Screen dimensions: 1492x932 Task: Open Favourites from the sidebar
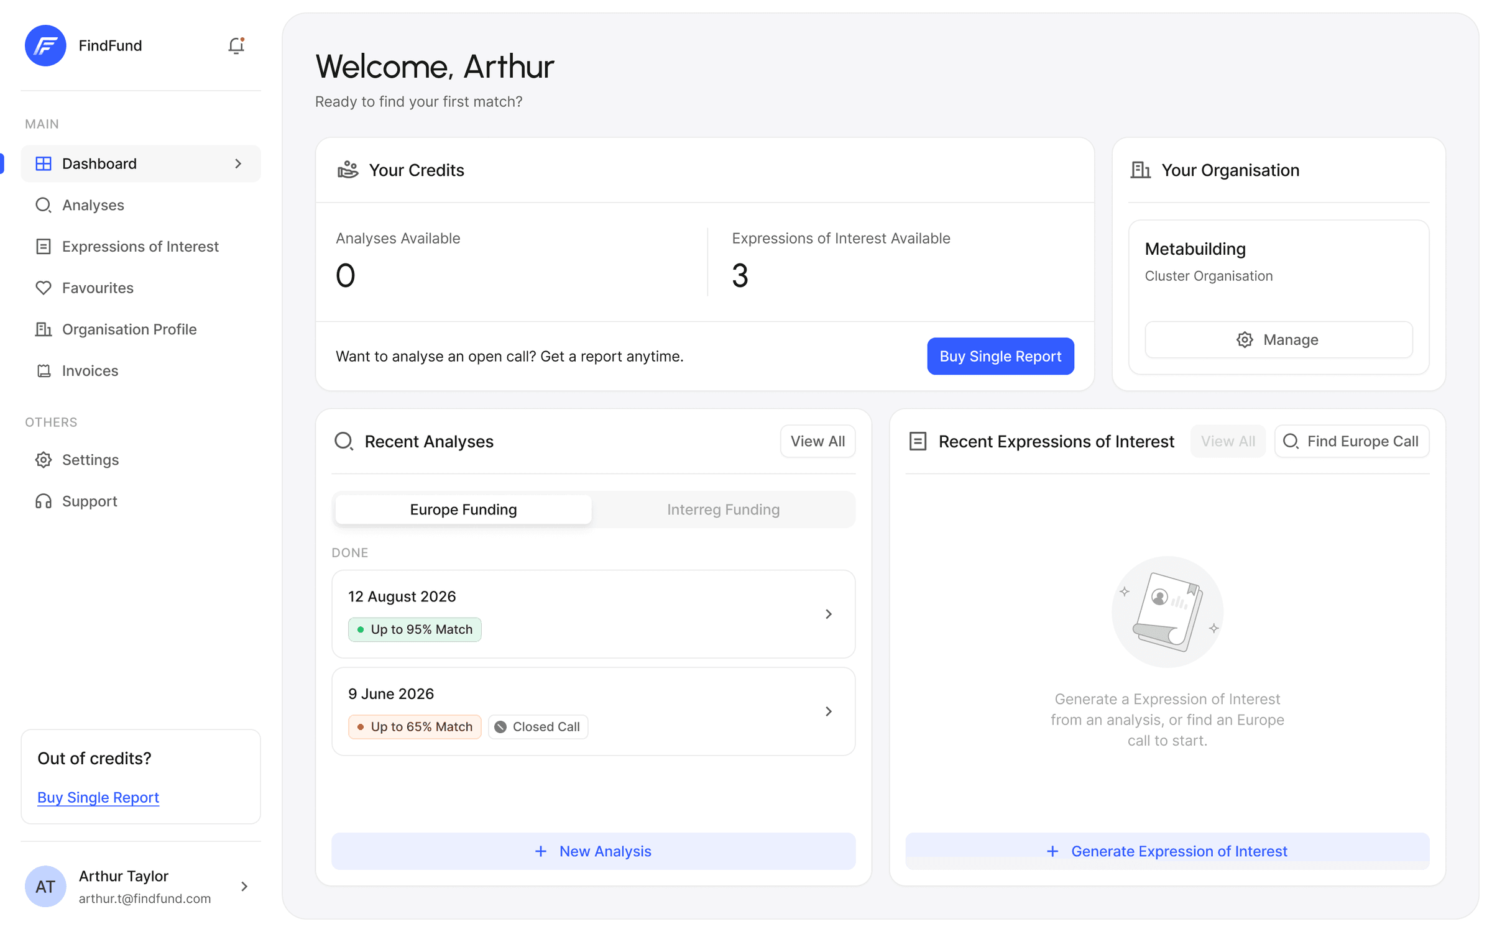pos(141,288)
